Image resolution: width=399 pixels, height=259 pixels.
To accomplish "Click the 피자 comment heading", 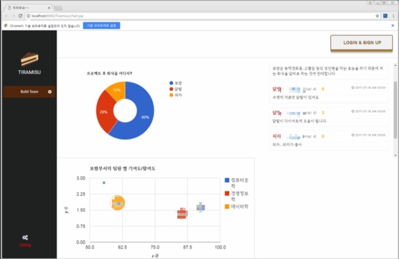I will pyautogui.click(x=277, y=137).
